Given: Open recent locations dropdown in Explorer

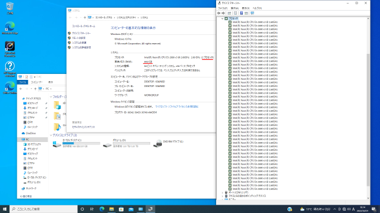Looking at the screenshot, I should pyautogui.click(x=31, y=89).
